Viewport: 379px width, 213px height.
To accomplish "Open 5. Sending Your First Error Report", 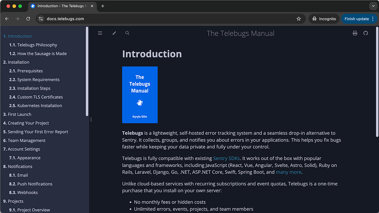I will 36,132.
